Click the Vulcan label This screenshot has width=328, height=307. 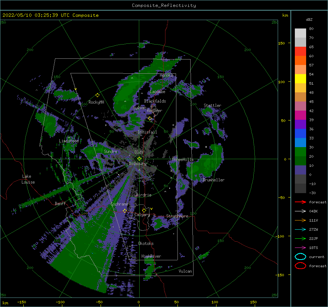[x=185, y=271]
